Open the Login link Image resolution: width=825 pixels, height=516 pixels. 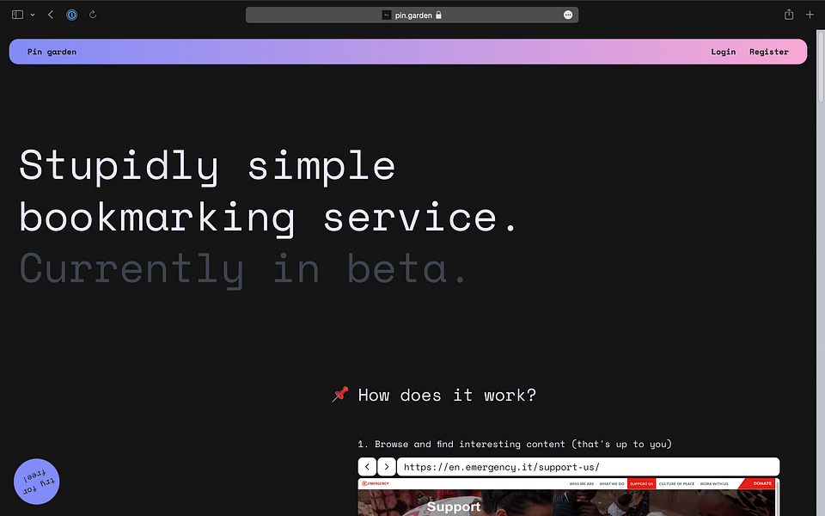coord(723,52)
